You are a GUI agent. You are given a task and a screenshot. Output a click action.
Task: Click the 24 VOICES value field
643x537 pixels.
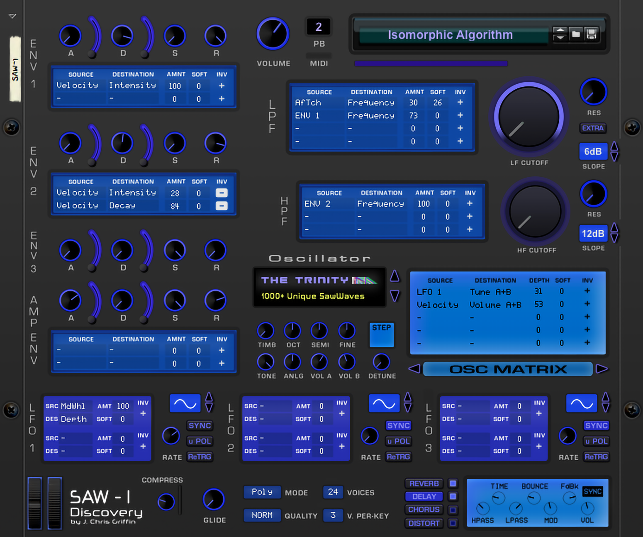[333, 492]
